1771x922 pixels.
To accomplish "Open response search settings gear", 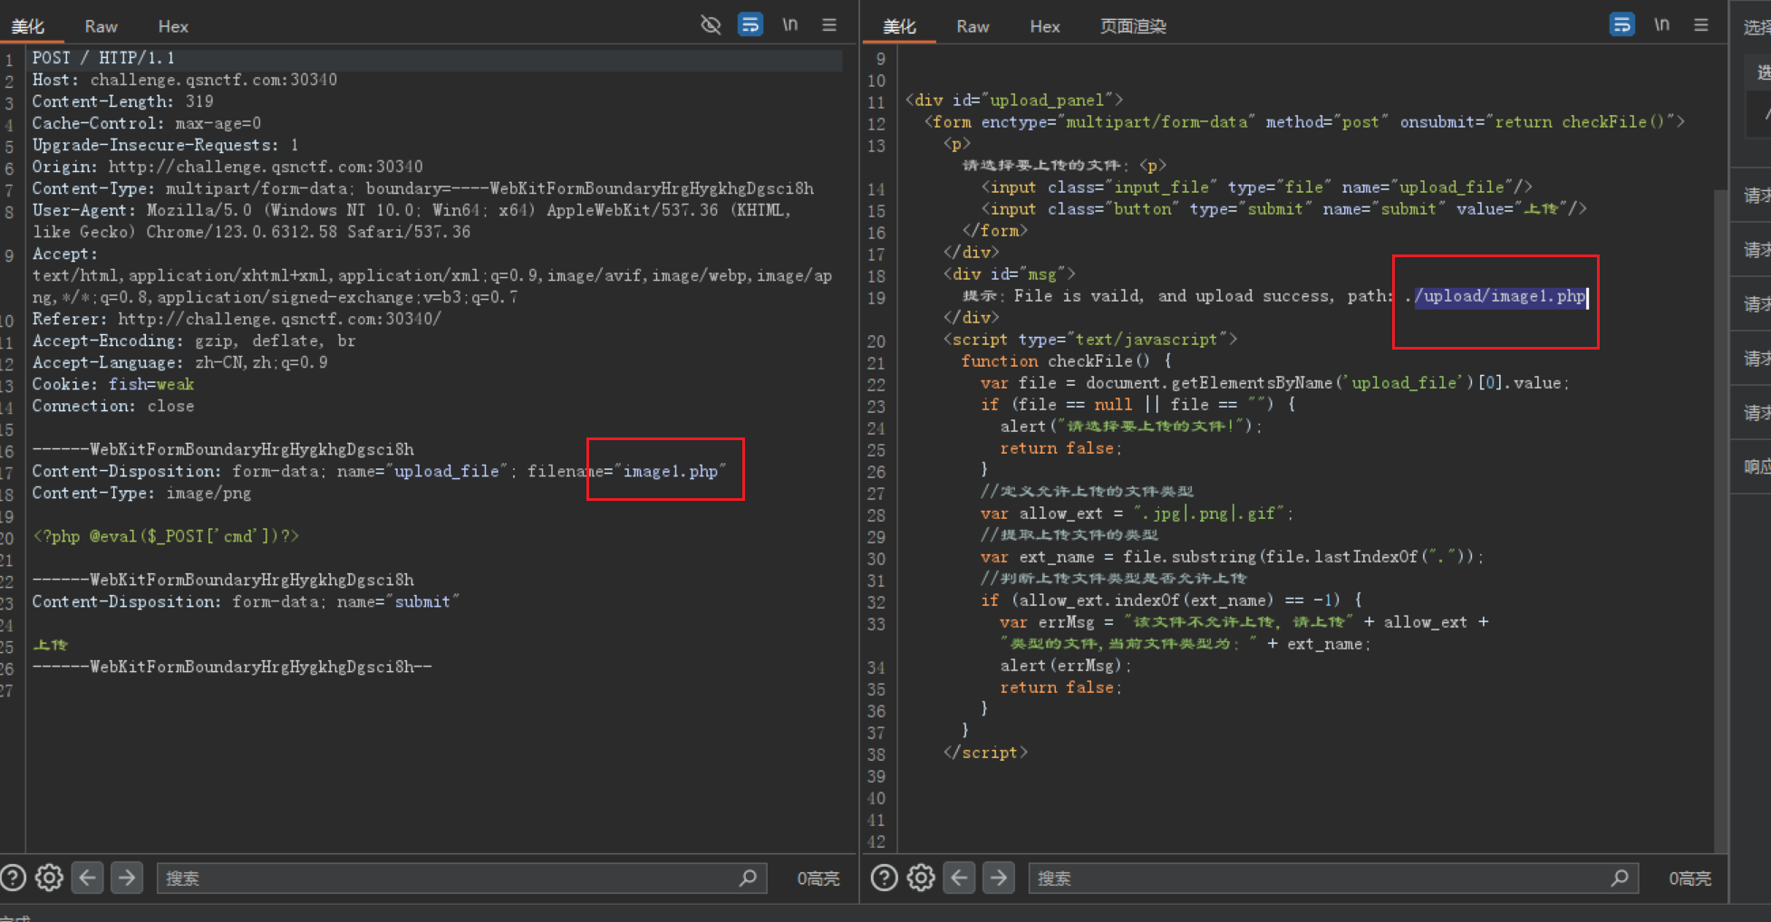I will click(x=921, y=878).
